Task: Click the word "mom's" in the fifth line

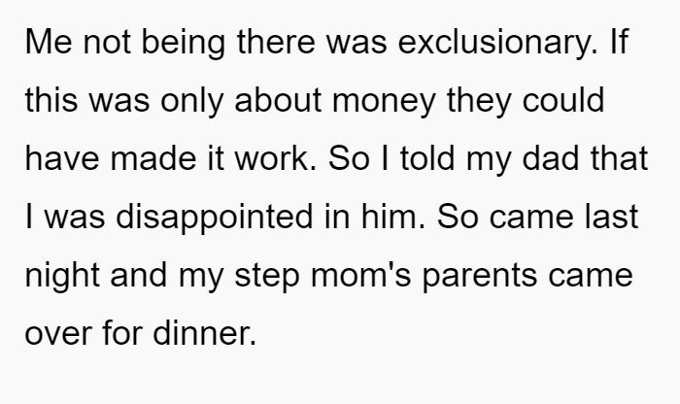Action: point(360,275)
